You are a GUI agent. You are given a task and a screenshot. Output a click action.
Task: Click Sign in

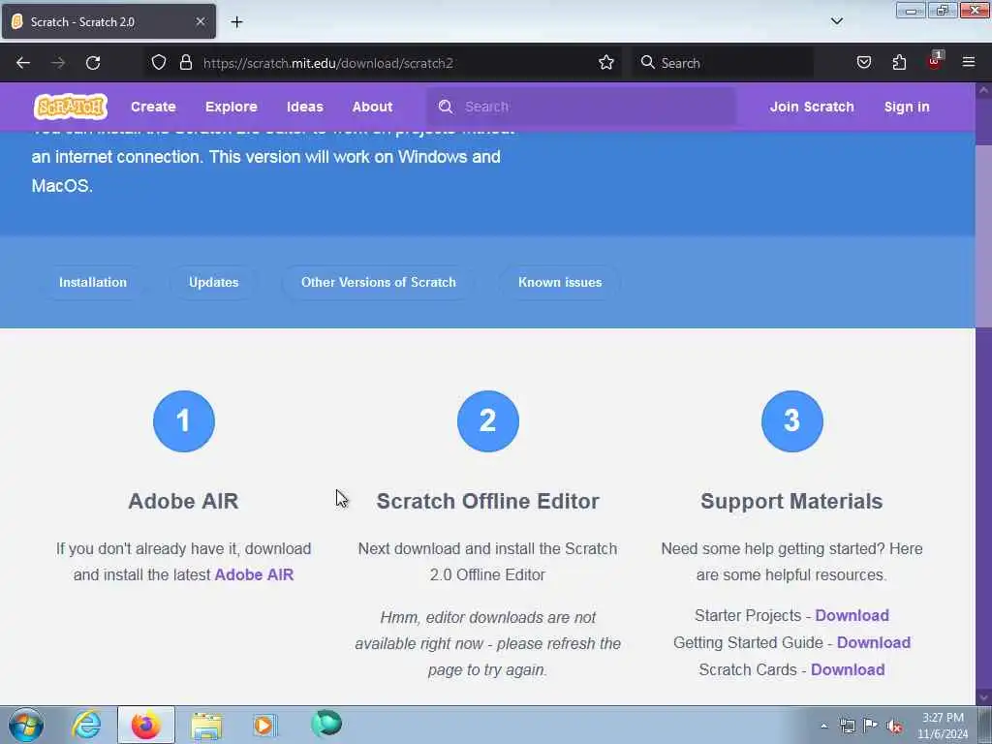pos(907,107)
